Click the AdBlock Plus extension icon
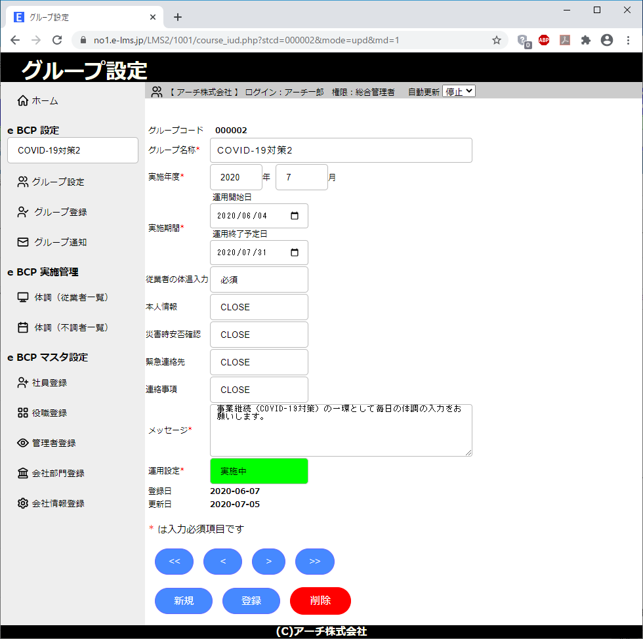 tap(544, 40)
